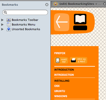106x100 pixels.
Task: Select Unsorted Bookmarks tree row
Action: [25, 29]
